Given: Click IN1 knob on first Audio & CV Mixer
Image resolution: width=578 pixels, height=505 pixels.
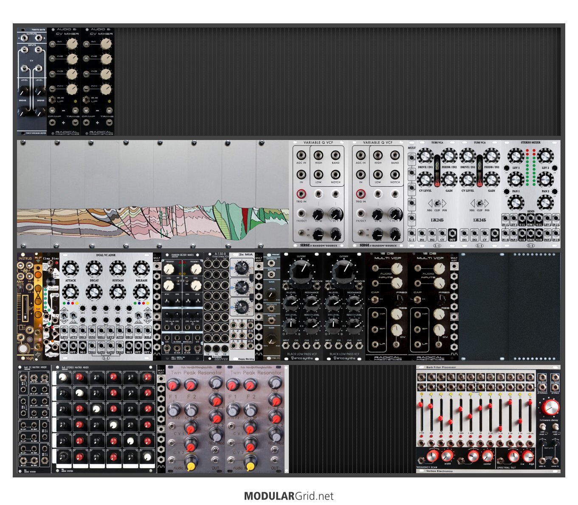Looking at the screenshot, I should [72, 44].
